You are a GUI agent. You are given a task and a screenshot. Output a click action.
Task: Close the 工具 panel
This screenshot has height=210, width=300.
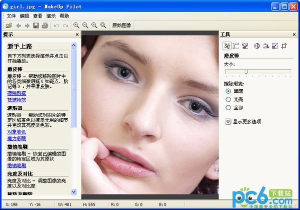(x=294, y=35)
